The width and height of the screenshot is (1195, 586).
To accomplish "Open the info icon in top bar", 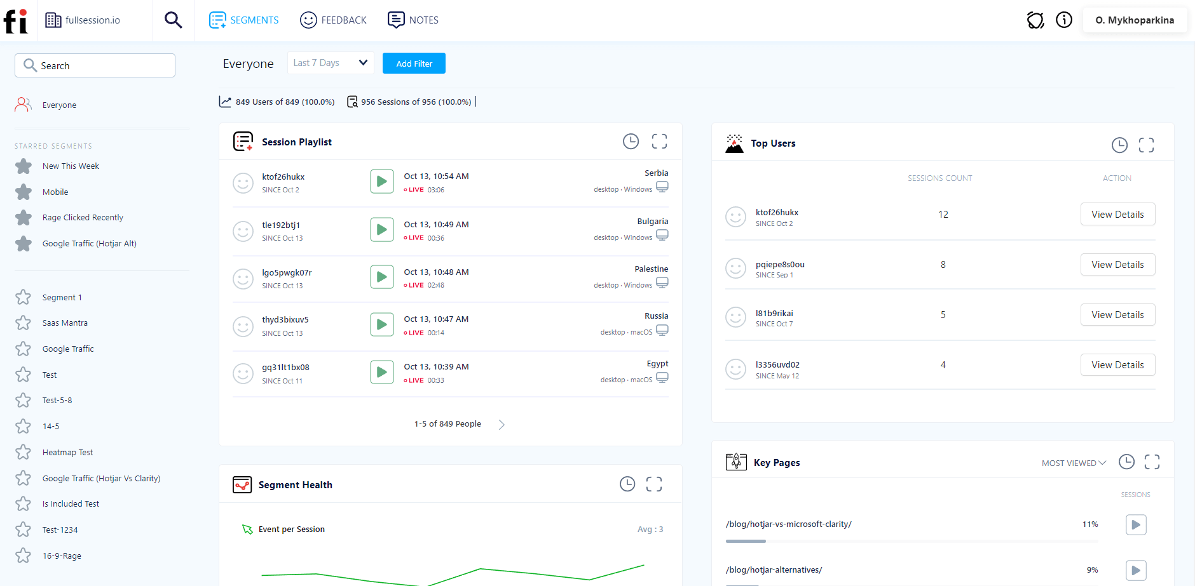I will (1065, 20).
